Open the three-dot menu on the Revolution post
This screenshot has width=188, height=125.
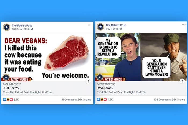point(184,25)
